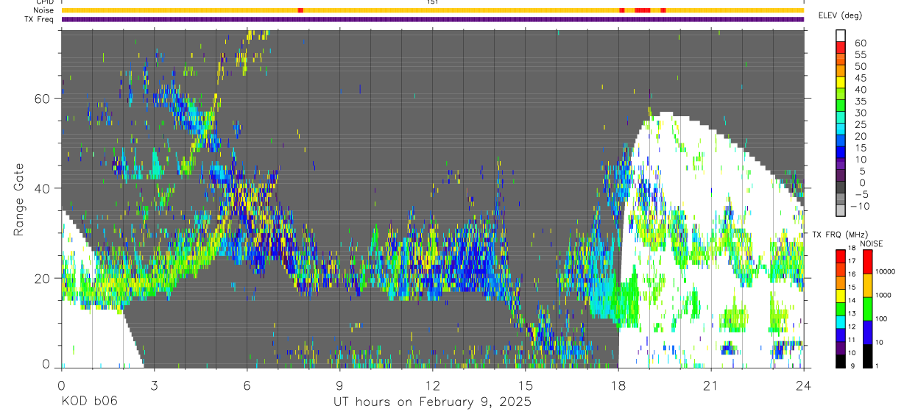The height and width of the screenshot is (417, 904).
Task: Click the x-axis tick label '21'
Action: tap(711, 385)
